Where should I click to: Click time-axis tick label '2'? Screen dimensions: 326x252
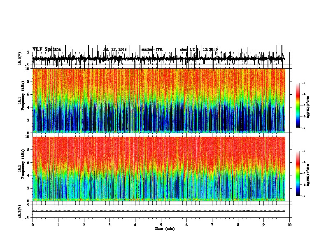[84, 225]
